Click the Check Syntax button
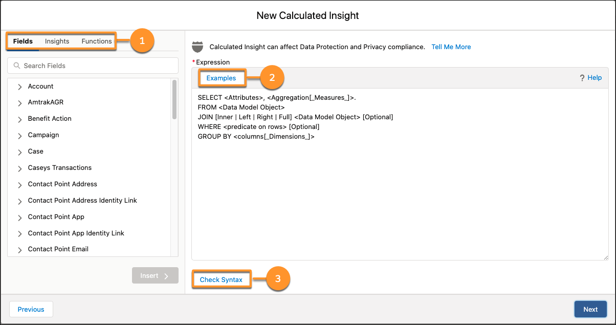The height and width of the screenshot is (325, 616). [221, 279]
